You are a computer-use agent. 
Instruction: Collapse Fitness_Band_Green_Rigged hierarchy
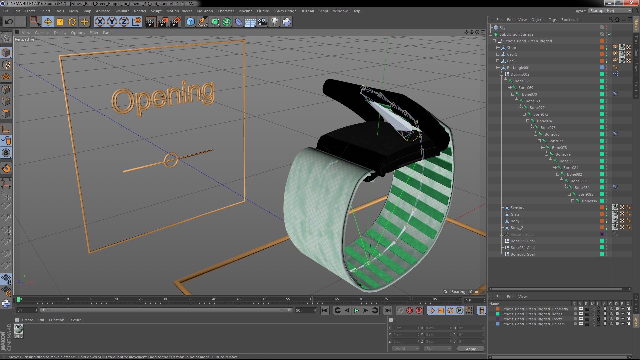[x=494, y=41]
